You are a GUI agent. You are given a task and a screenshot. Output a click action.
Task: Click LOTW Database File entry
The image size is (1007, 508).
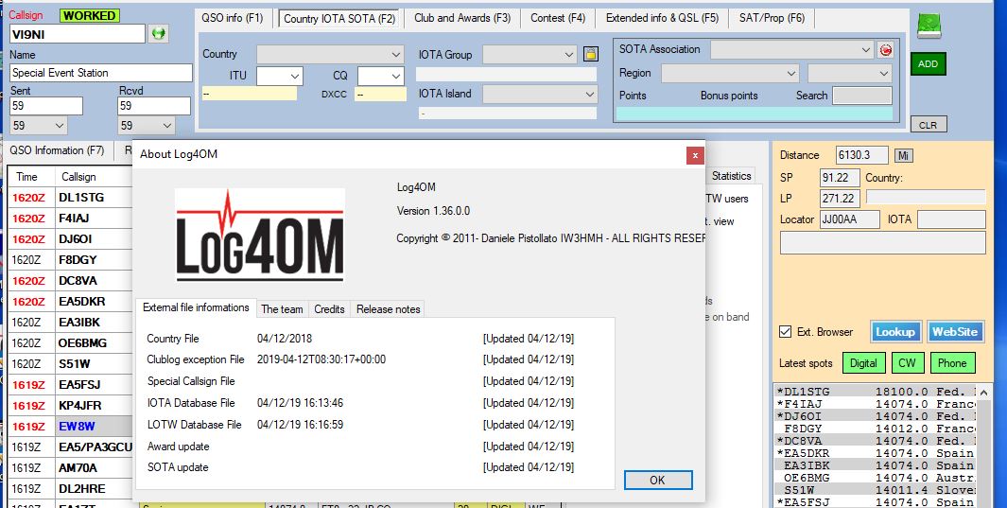[x=195, y=425]
